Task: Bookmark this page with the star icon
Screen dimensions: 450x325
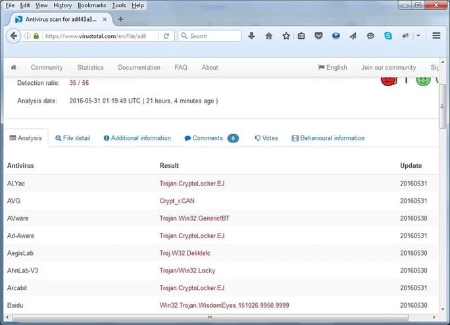Action: [286, 36]
